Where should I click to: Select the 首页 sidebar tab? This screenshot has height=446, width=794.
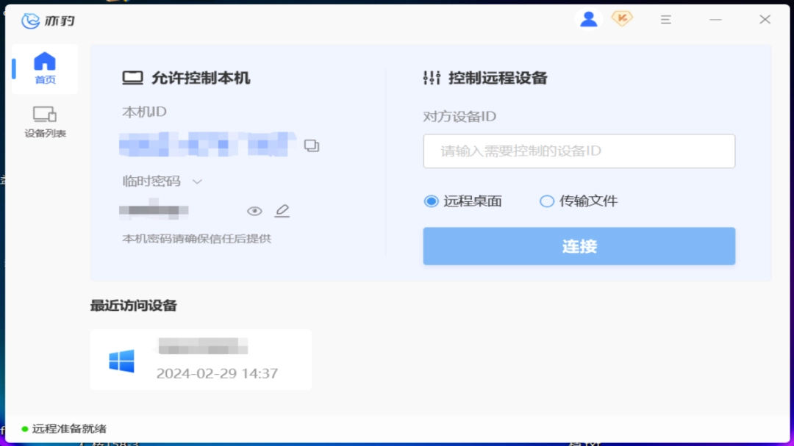pyautogui.click(x=44, y=68)
